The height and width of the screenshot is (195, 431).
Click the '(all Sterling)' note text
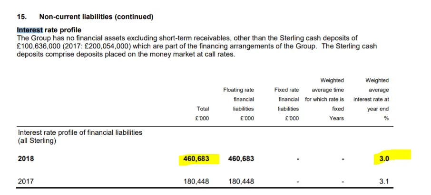point(38,140)
